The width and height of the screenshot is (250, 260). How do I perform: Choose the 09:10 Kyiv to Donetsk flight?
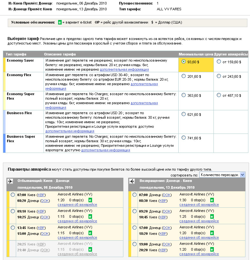coord(13,211)
